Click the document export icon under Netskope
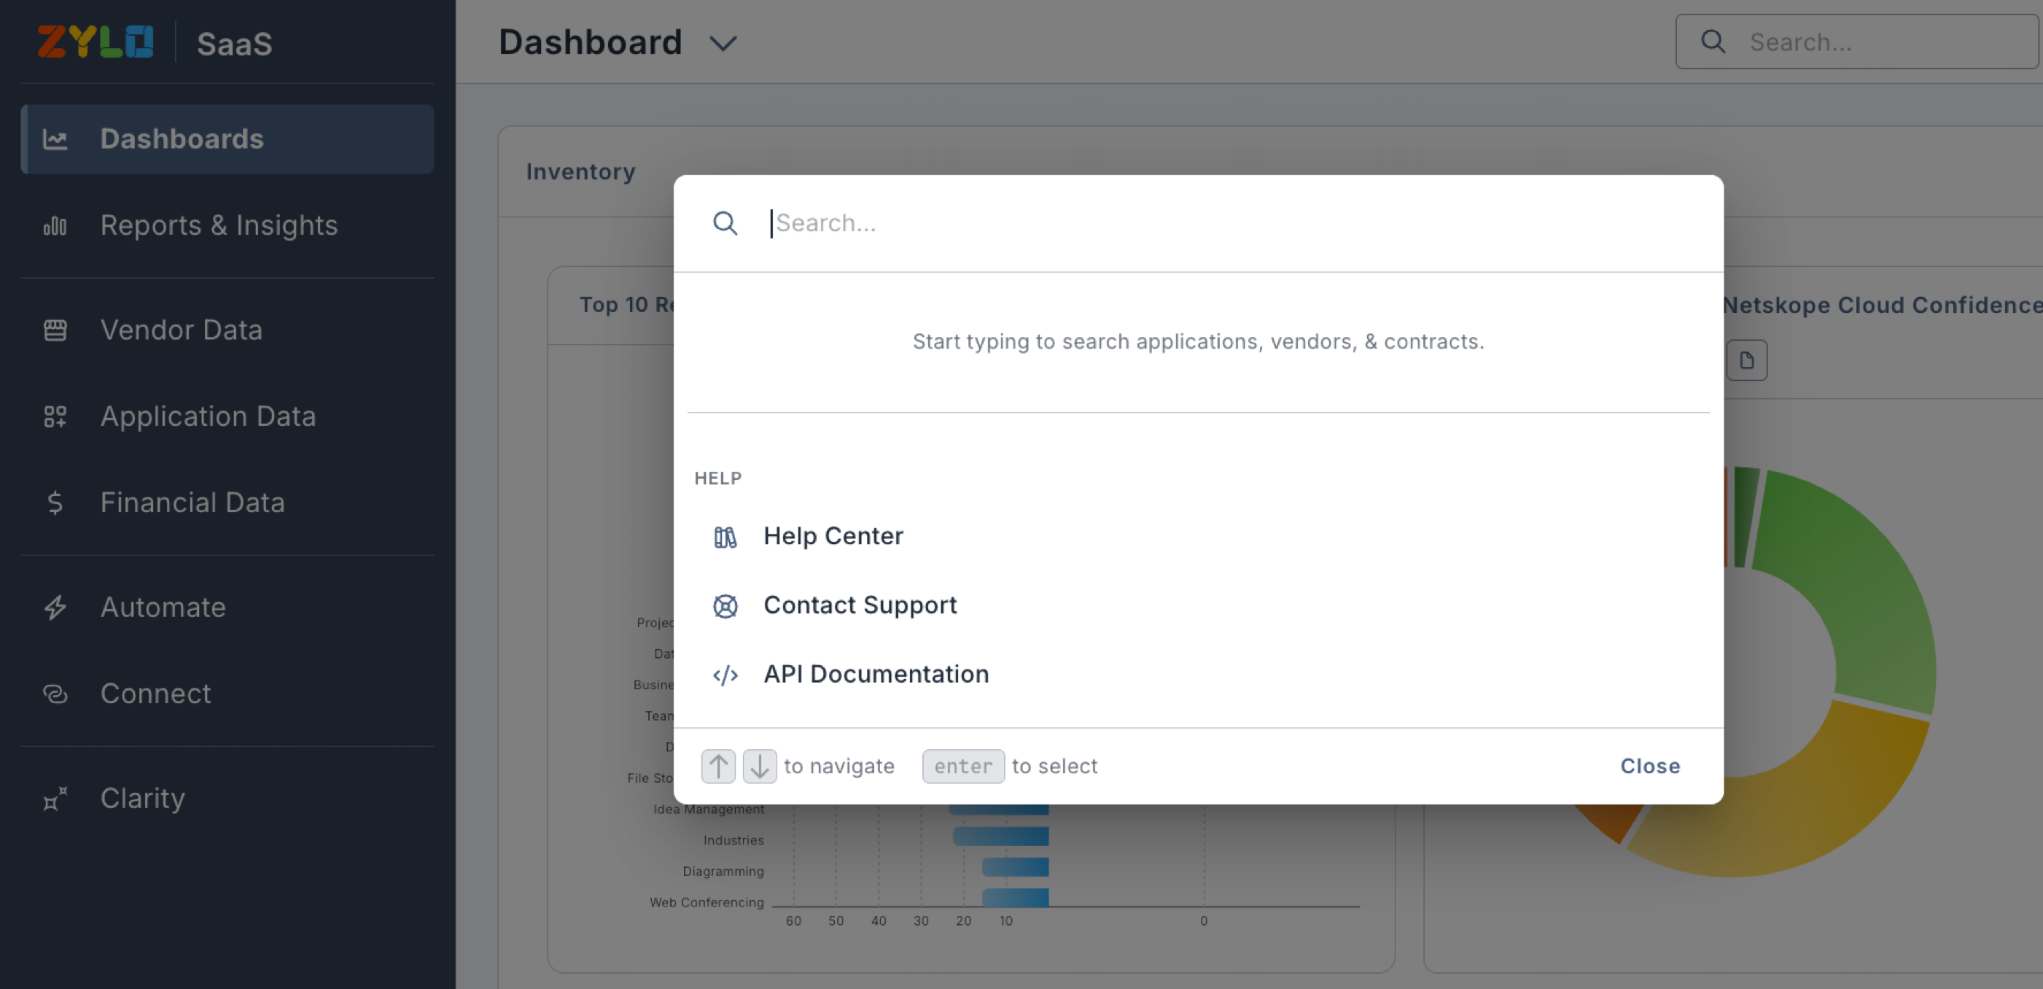The image size is (2043, 989). pyautogui.click(x=1746, y=361)
